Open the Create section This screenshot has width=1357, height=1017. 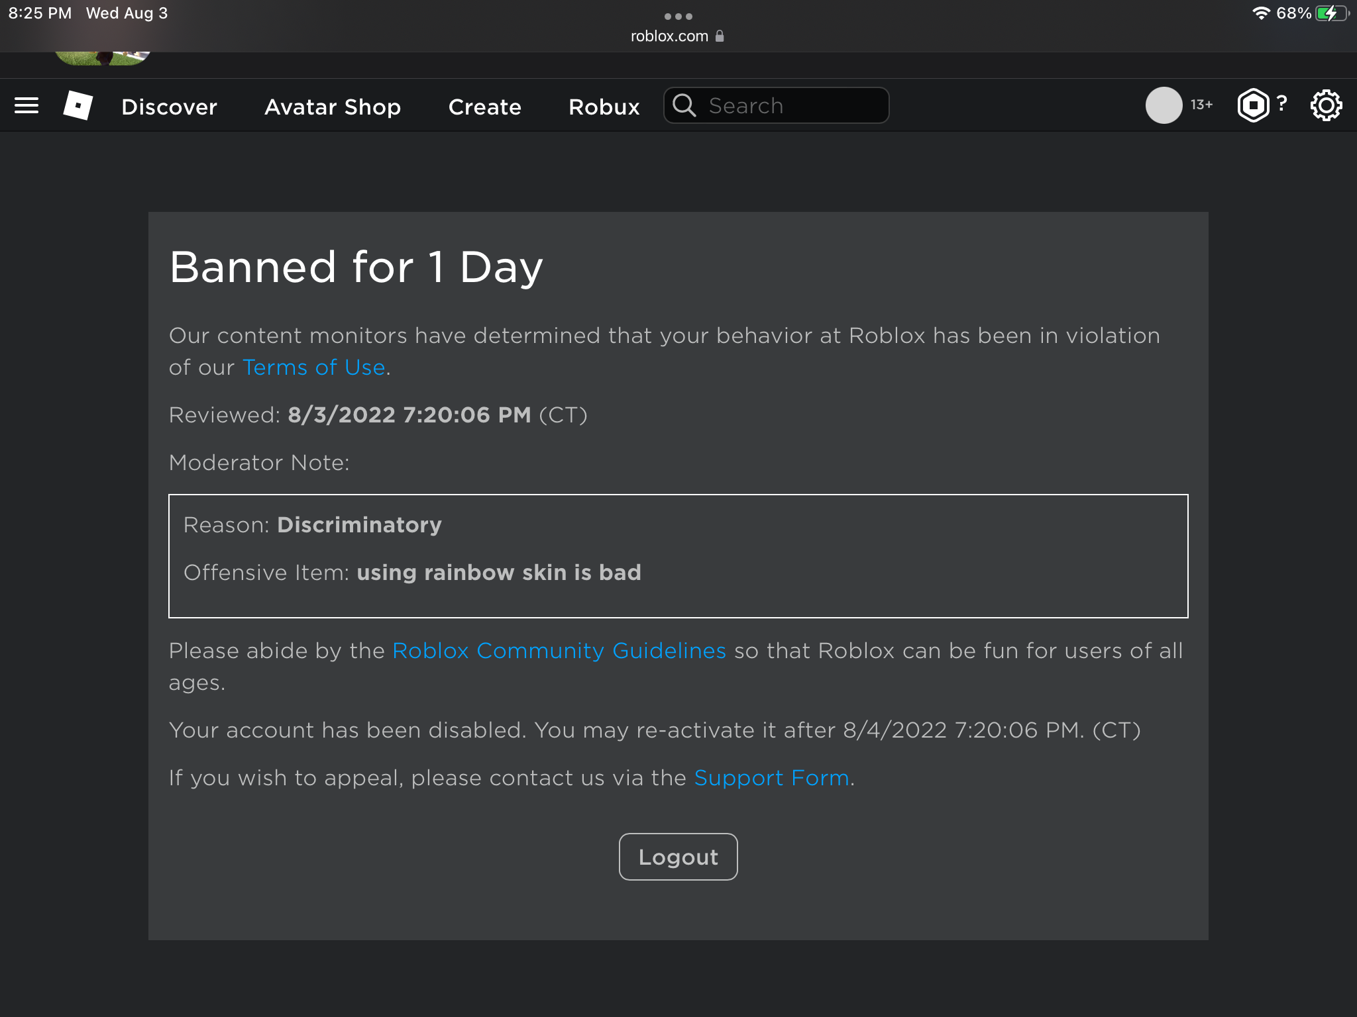(x=485, y=107)
